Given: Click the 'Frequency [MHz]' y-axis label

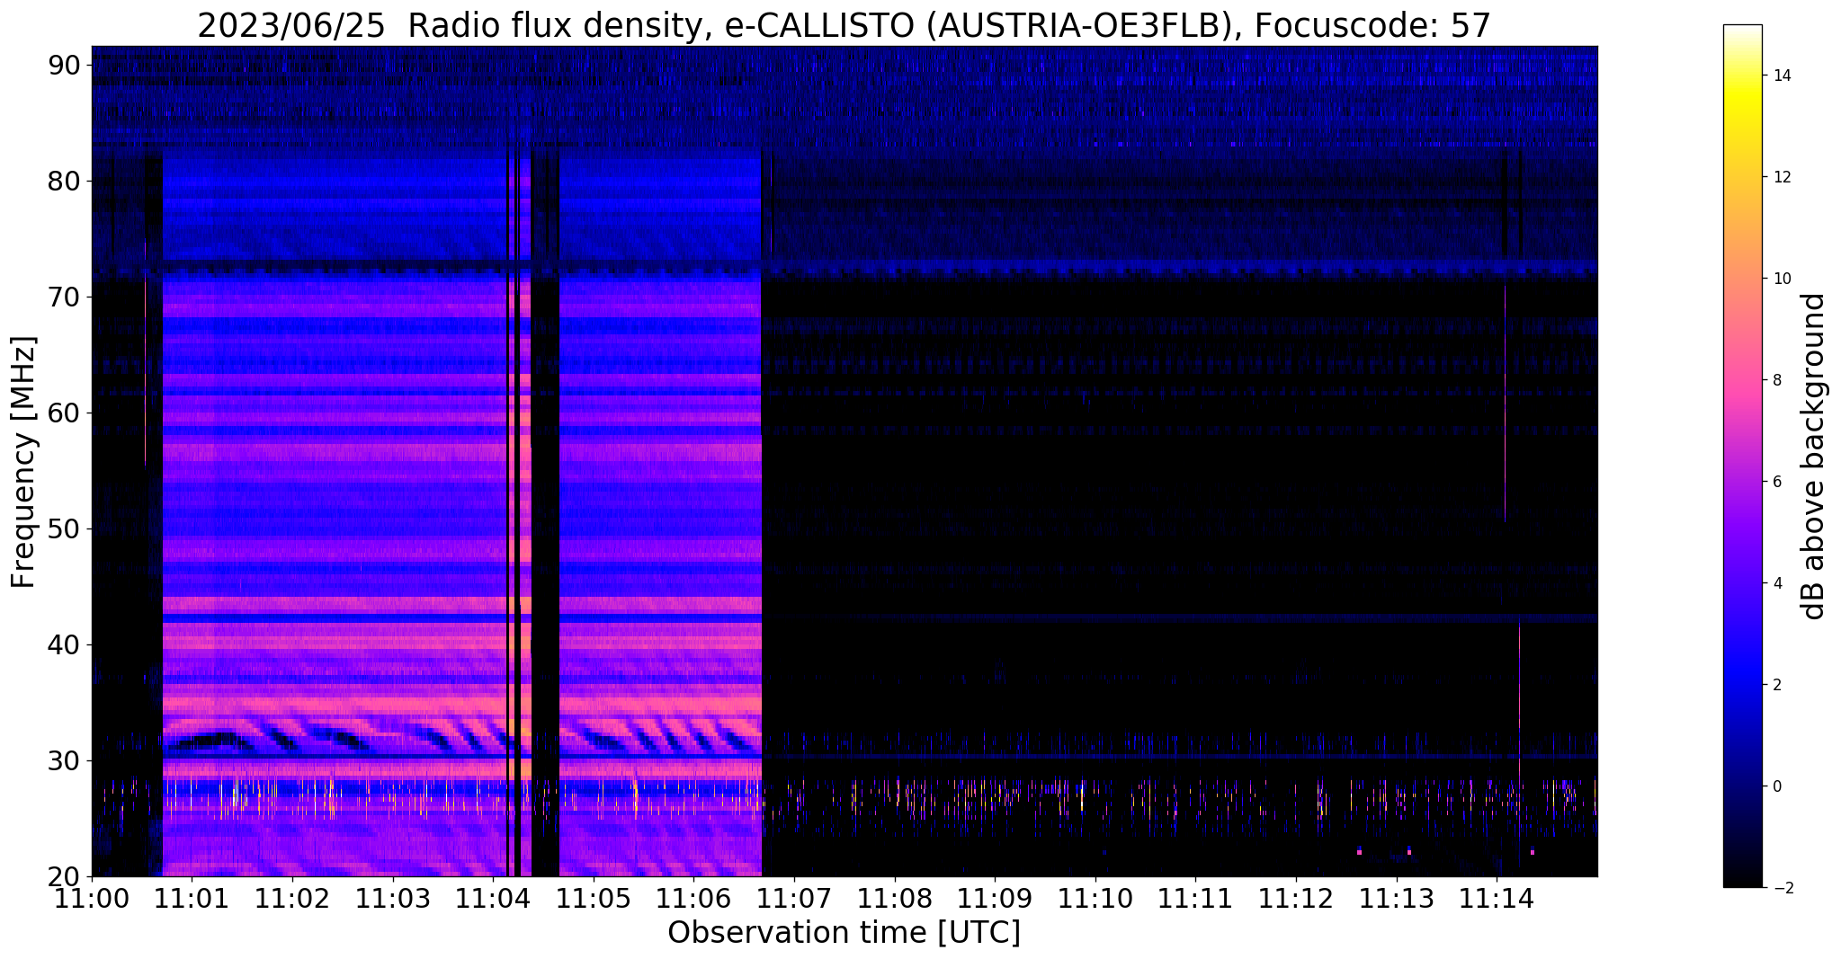Looking at the screenshot, I should [x=23, y=462].
